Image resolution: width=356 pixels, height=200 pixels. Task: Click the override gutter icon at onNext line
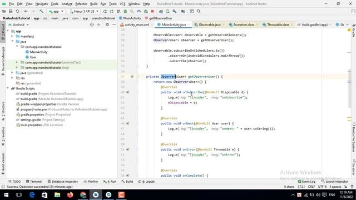tap(128, 123)
